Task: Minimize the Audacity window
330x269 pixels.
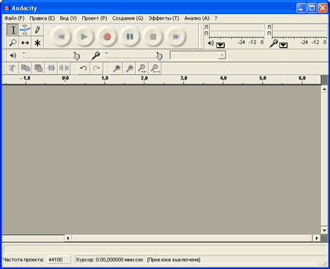Action: [x=301, y=8]
